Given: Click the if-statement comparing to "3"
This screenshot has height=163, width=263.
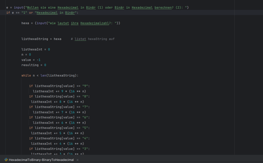Looking at the screenshot, I should pos(59,149).
